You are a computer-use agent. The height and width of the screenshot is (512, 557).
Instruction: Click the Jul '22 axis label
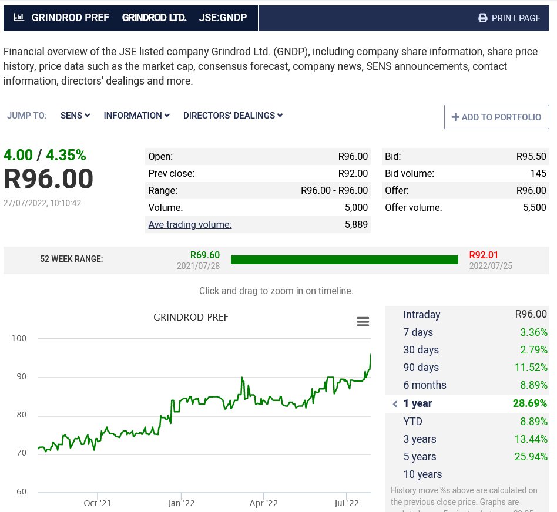click(346, 503)
